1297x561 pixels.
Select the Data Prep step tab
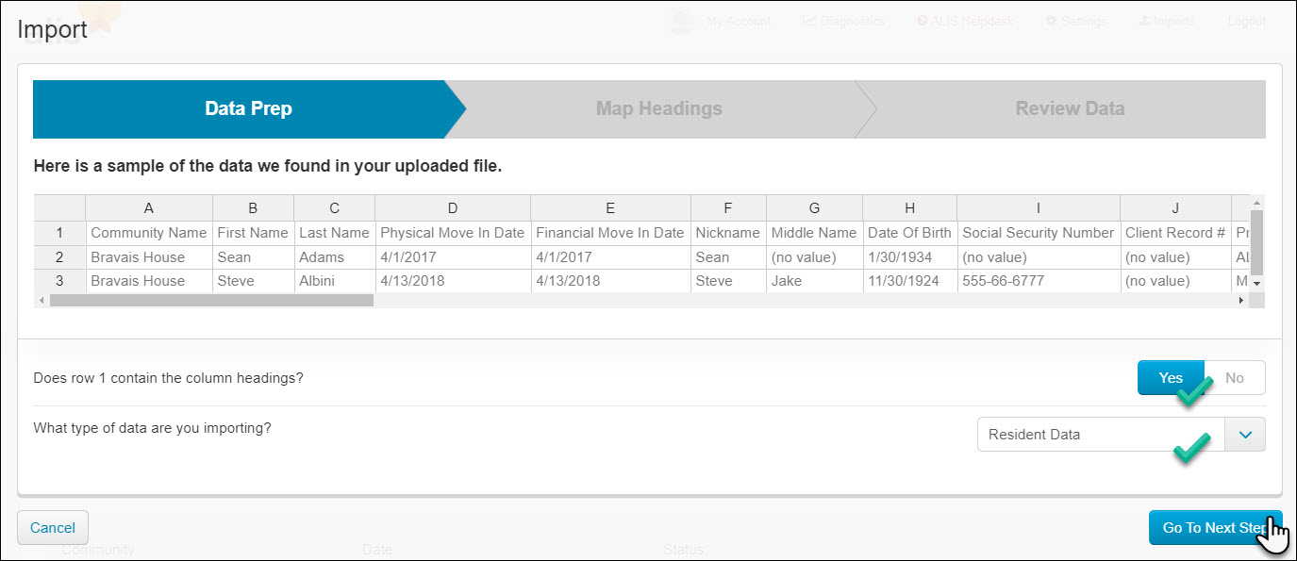pos(248,109)
